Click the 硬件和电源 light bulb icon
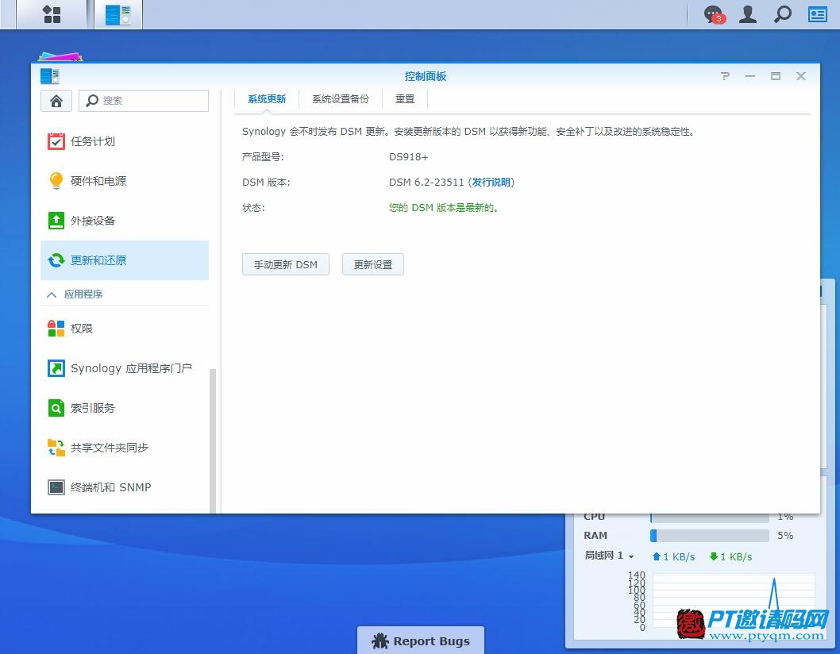This screenshot has height=654, width=840. (56, 181)
